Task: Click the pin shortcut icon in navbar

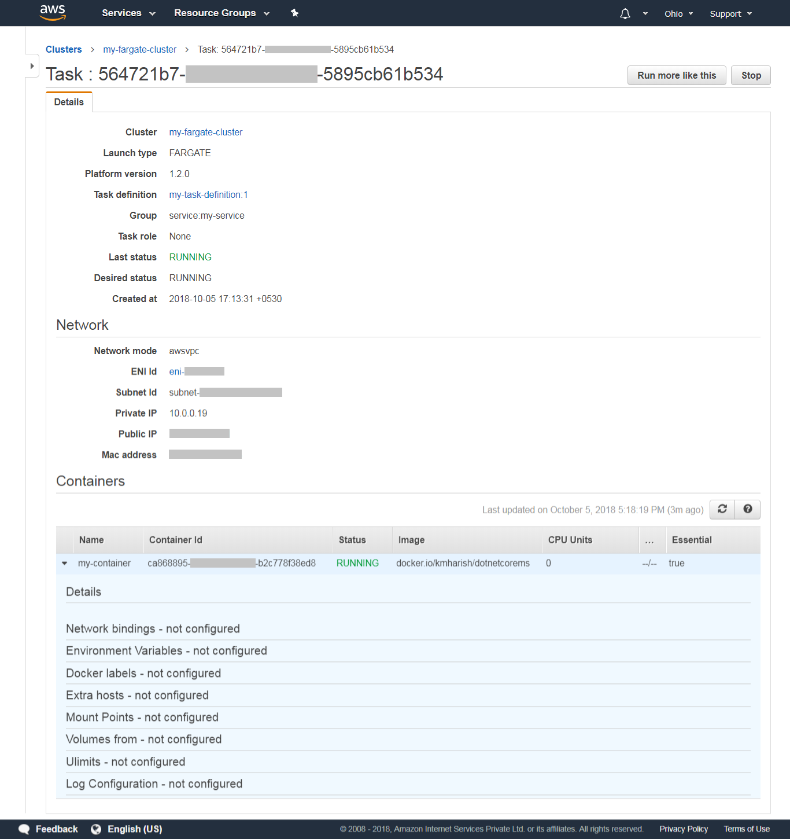Action: [294, 13]
